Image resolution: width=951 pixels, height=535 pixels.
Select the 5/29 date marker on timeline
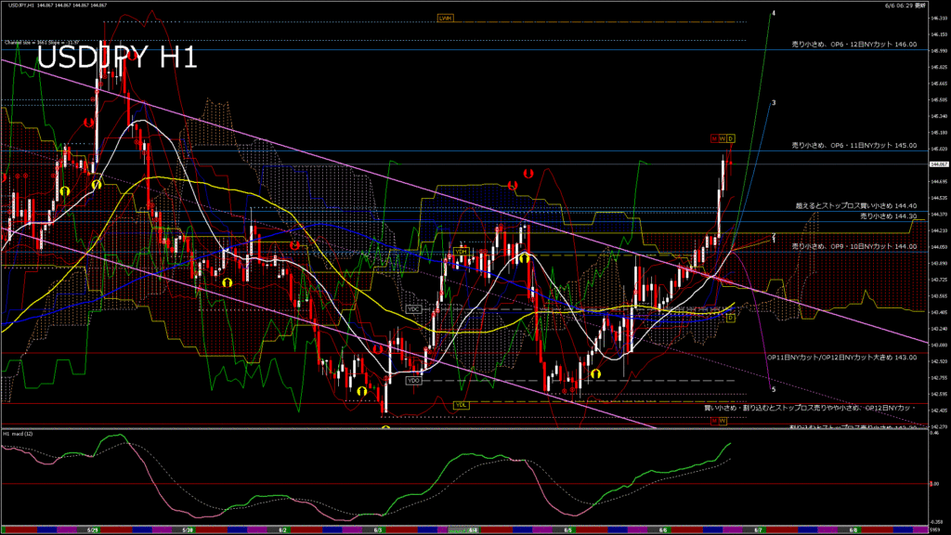(x=93, y=530)
